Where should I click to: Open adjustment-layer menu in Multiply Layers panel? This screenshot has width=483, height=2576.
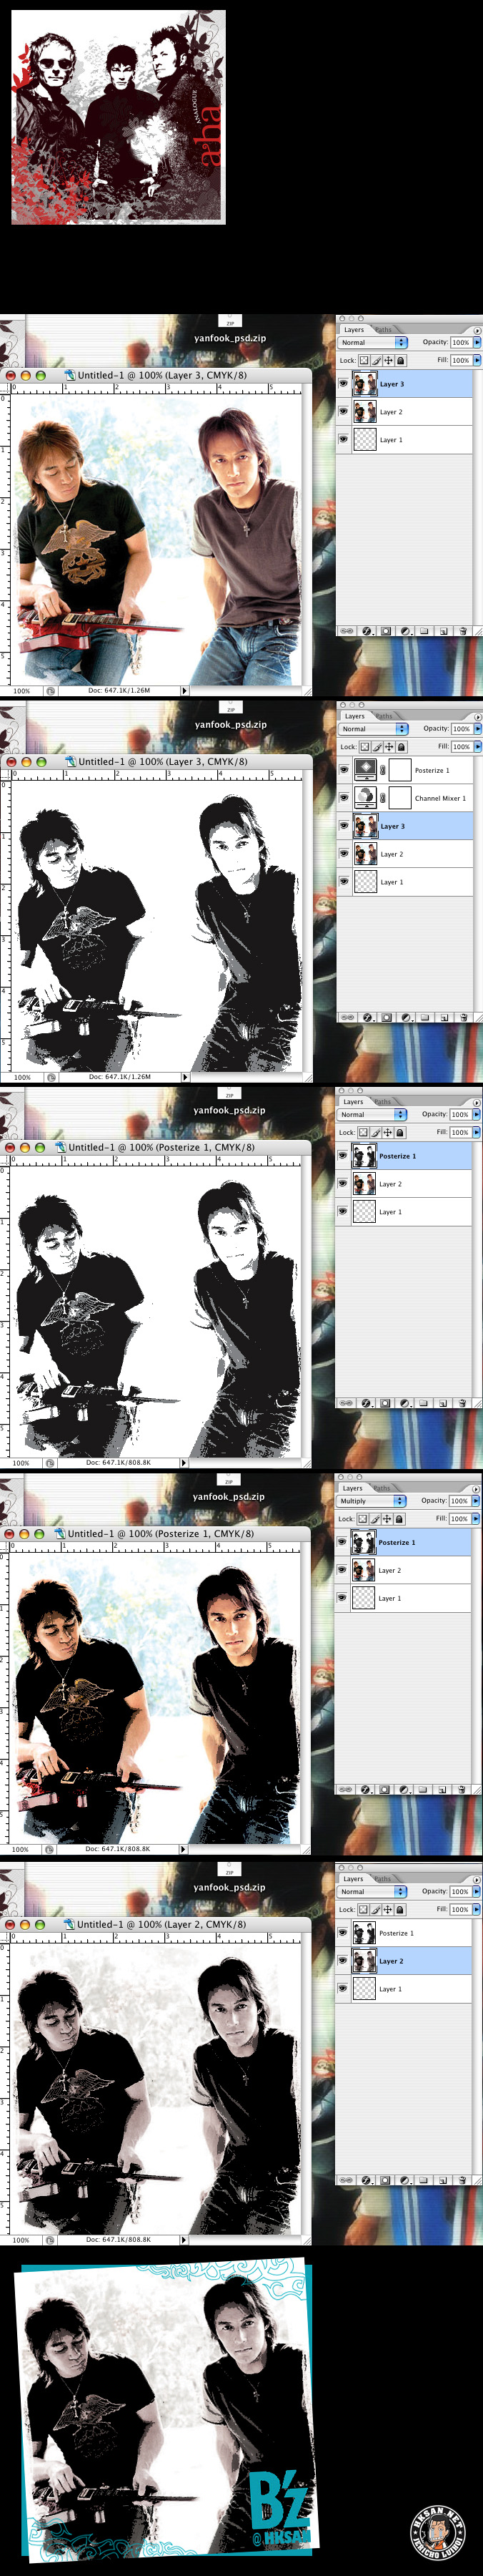coord(405,1790)
